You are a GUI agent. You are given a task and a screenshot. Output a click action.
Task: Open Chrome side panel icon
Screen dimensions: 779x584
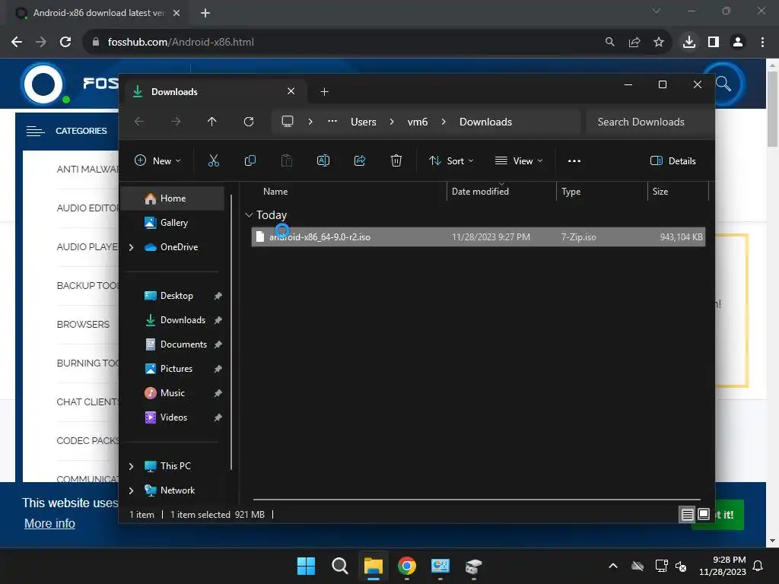714,43
